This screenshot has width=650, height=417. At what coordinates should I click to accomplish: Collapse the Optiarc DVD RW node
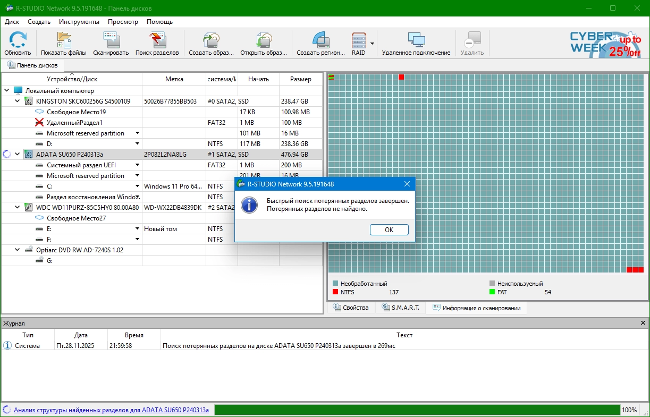click(17, 250)
